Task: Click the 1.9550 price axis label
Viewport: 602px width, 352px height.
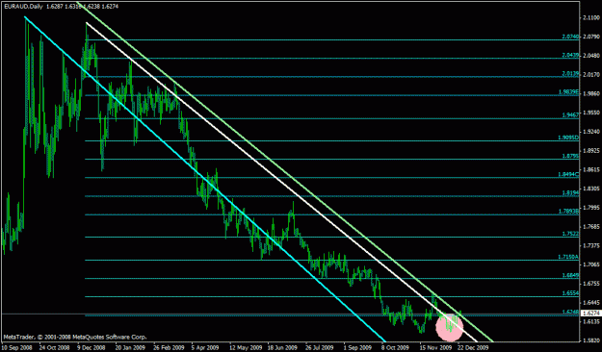Action: click(591, 113)
